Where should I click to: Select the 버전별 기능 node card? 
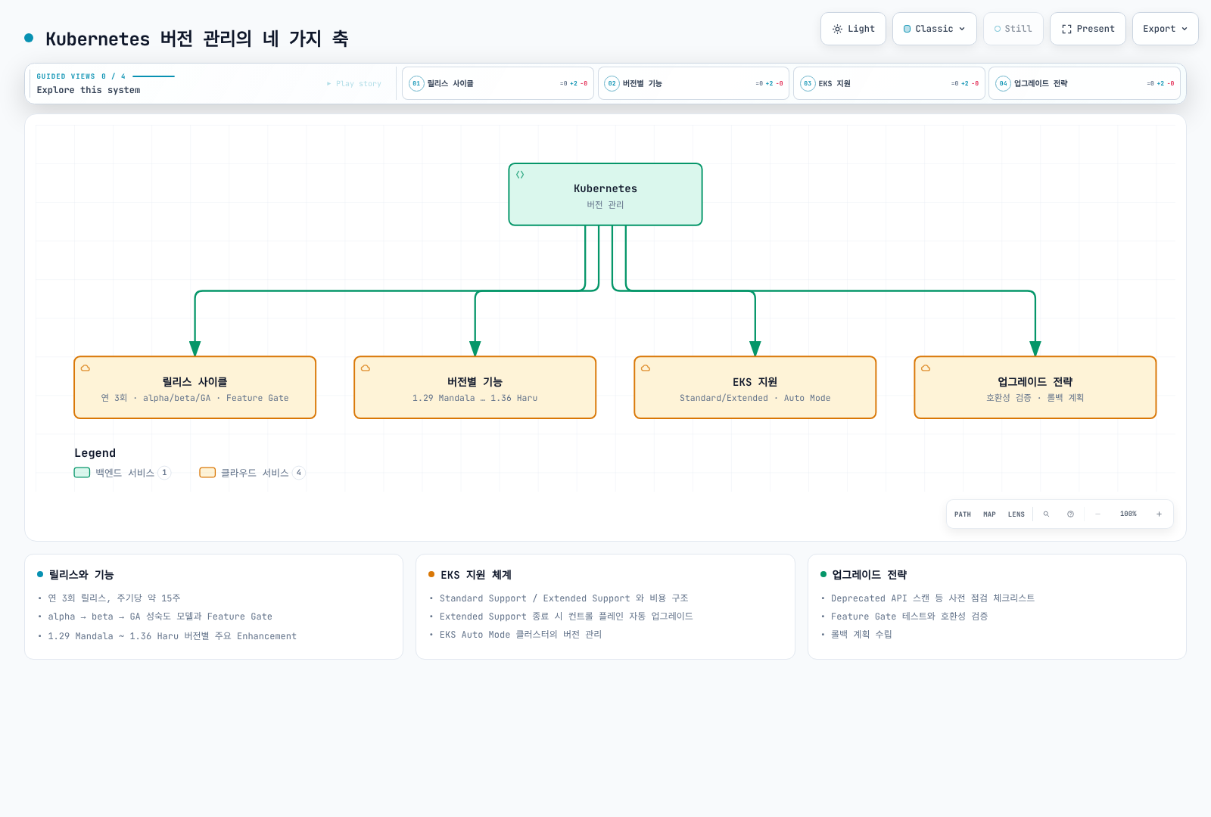click(x=475, y=387)
